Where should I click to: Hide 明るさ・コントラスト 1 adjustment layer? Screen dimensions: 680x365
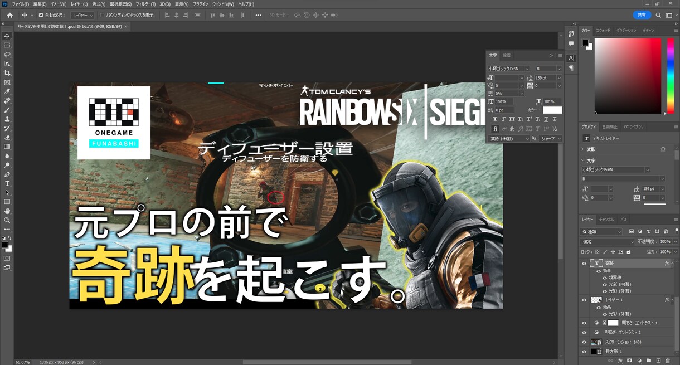click(x=584, y=323)
